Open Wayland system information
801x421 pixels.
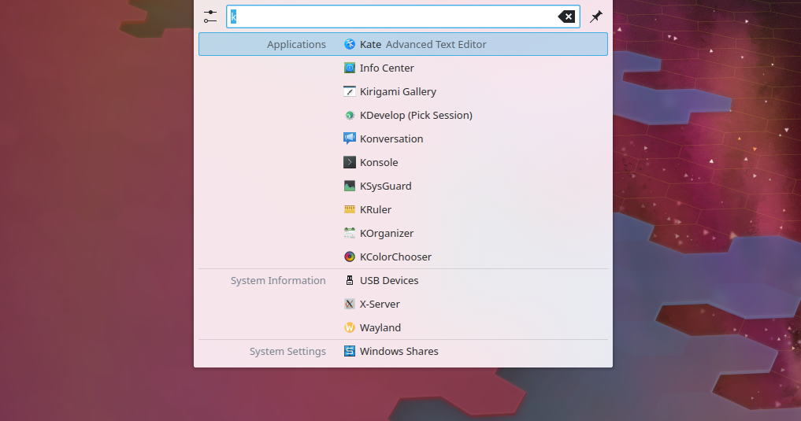tap(403, 327)
